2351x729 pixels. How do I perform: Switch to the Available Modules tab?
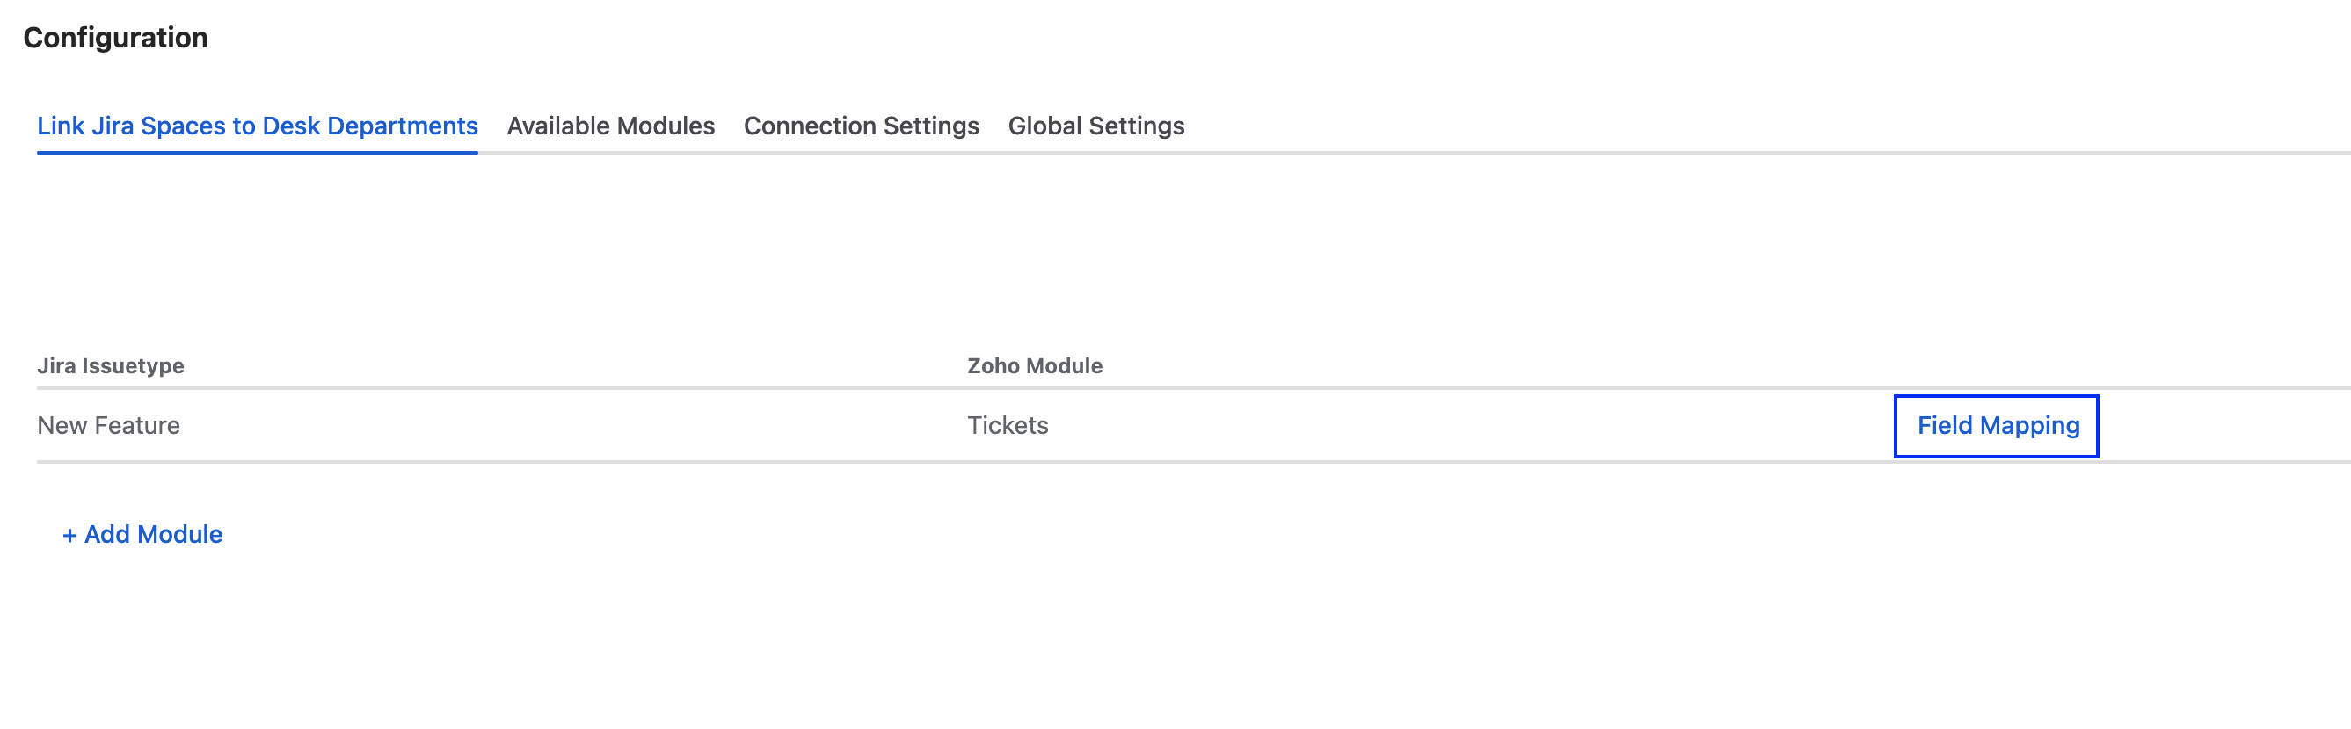pos(610,126)
